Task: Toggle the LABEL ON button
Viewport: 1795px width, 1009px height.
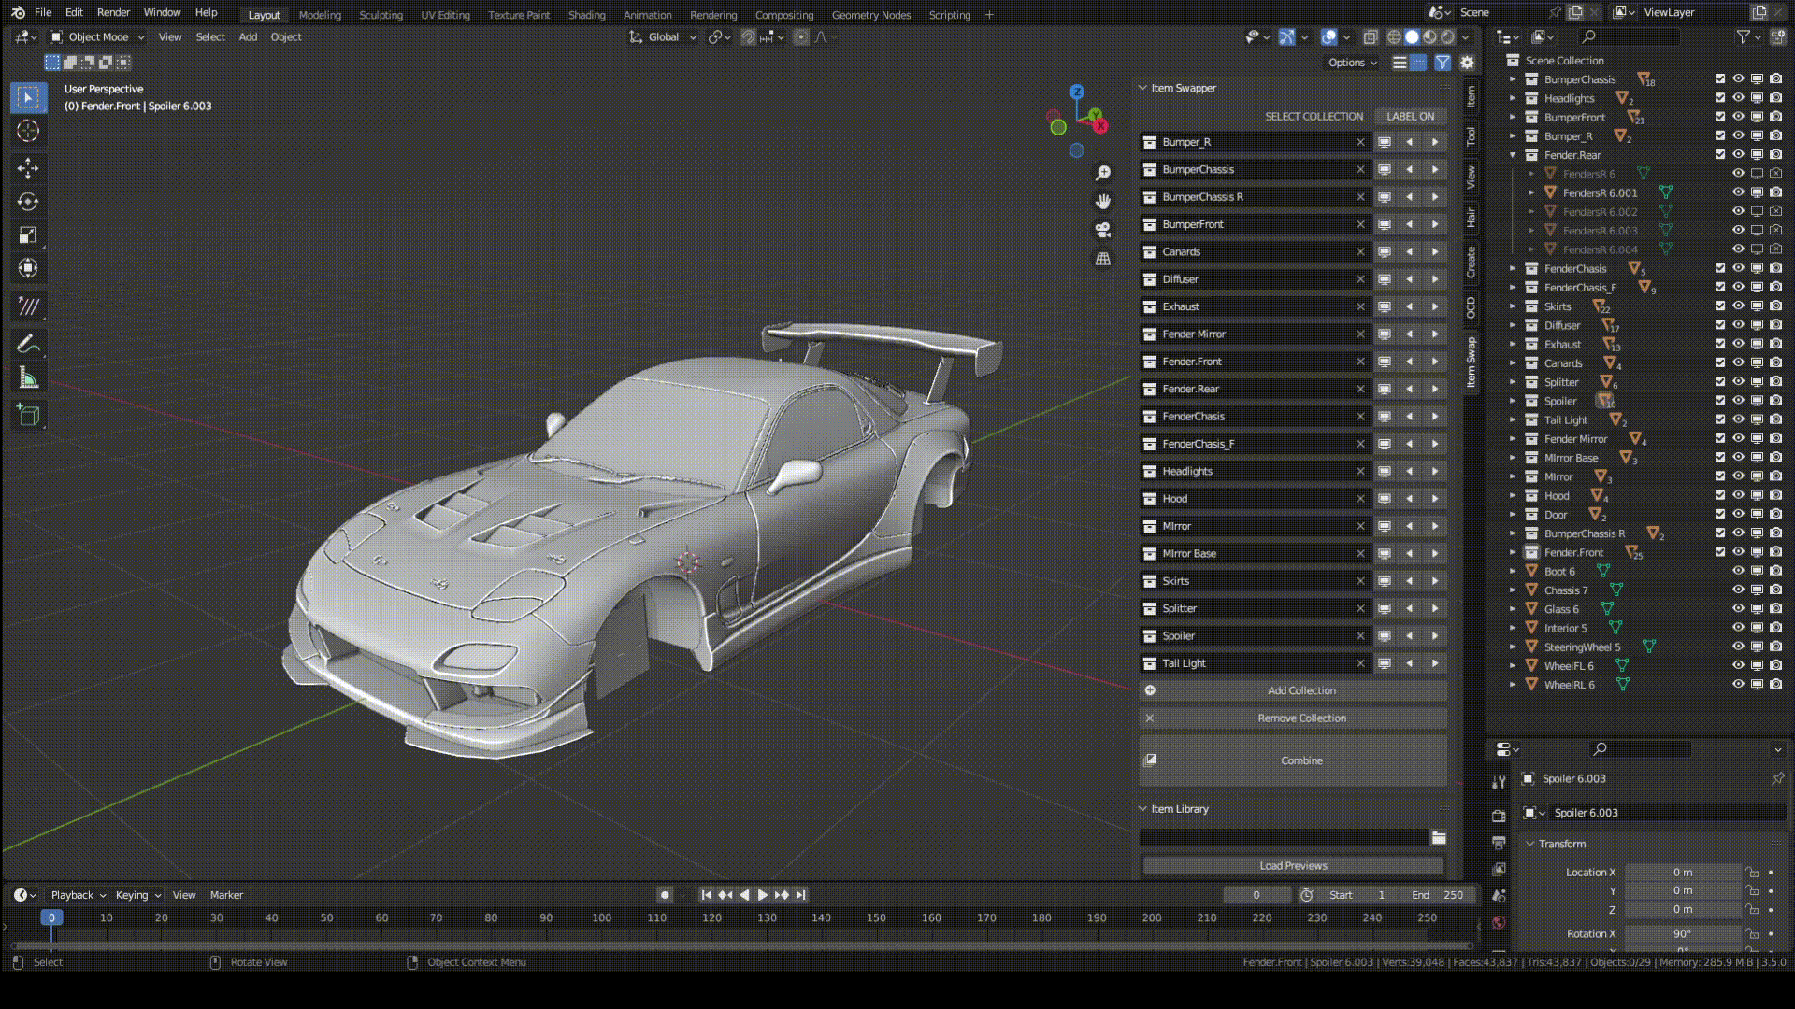Action: click(1410, 117)
